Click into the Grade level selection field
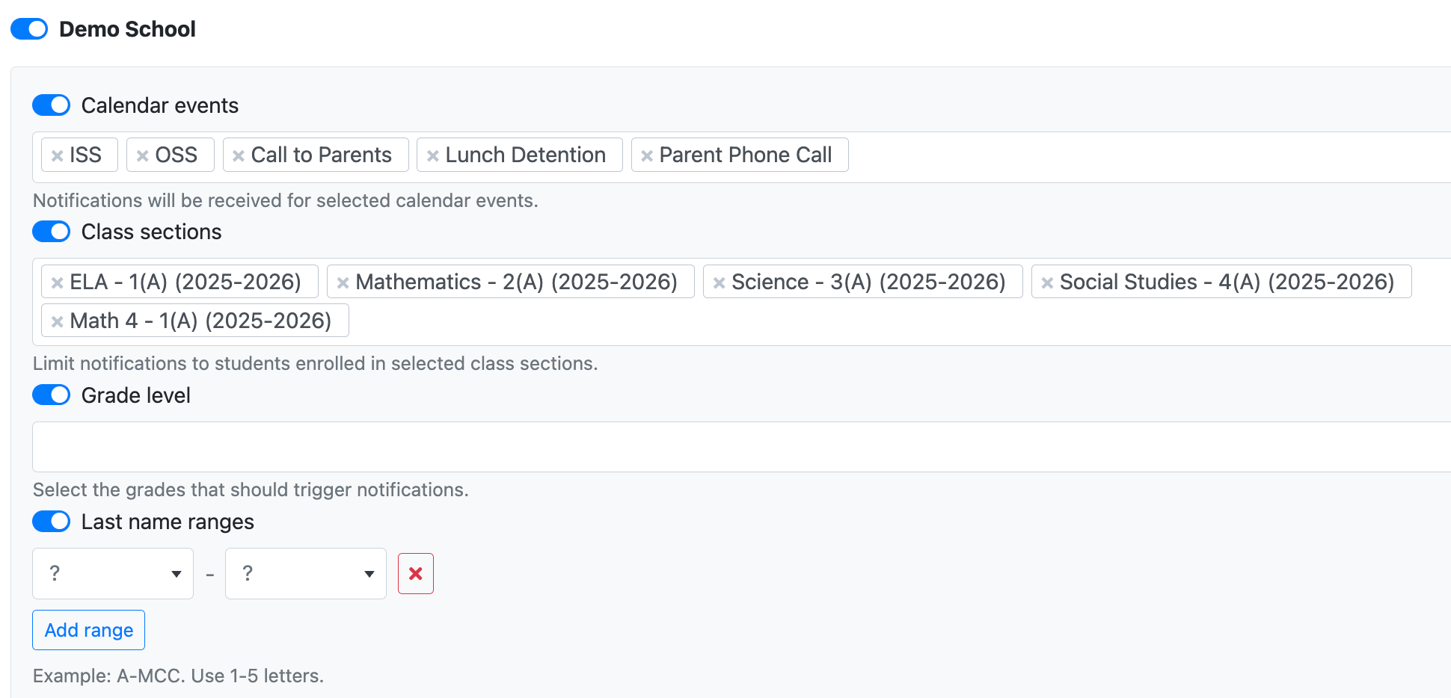The image size is (1451, 698). (x=740, y=447)
